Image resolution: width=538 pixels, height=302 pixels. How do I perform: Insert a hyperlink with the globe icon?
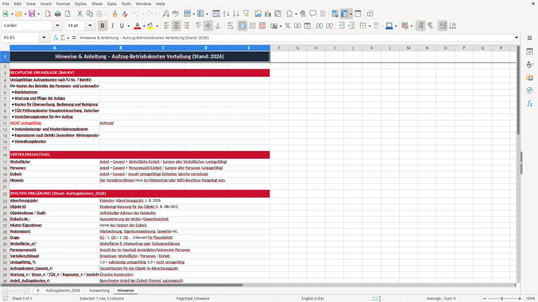(x=303, y=14)
